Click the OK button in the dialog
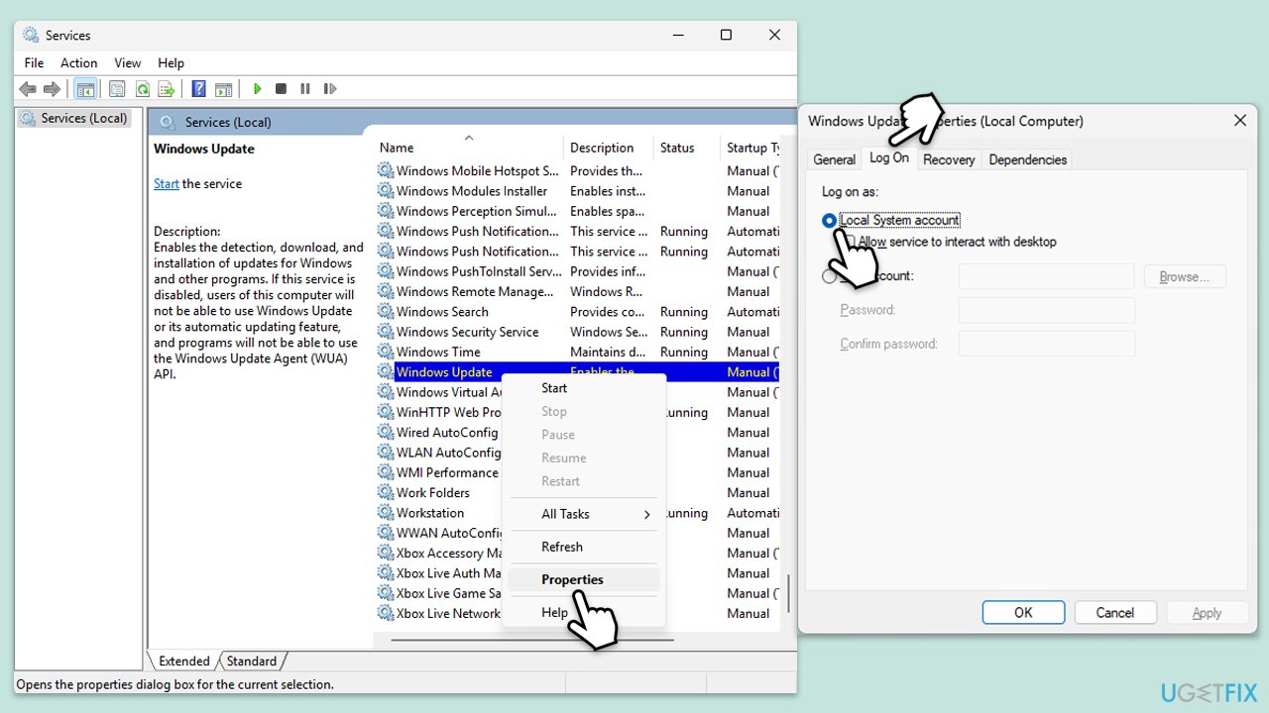 [x=1023, y=613]
